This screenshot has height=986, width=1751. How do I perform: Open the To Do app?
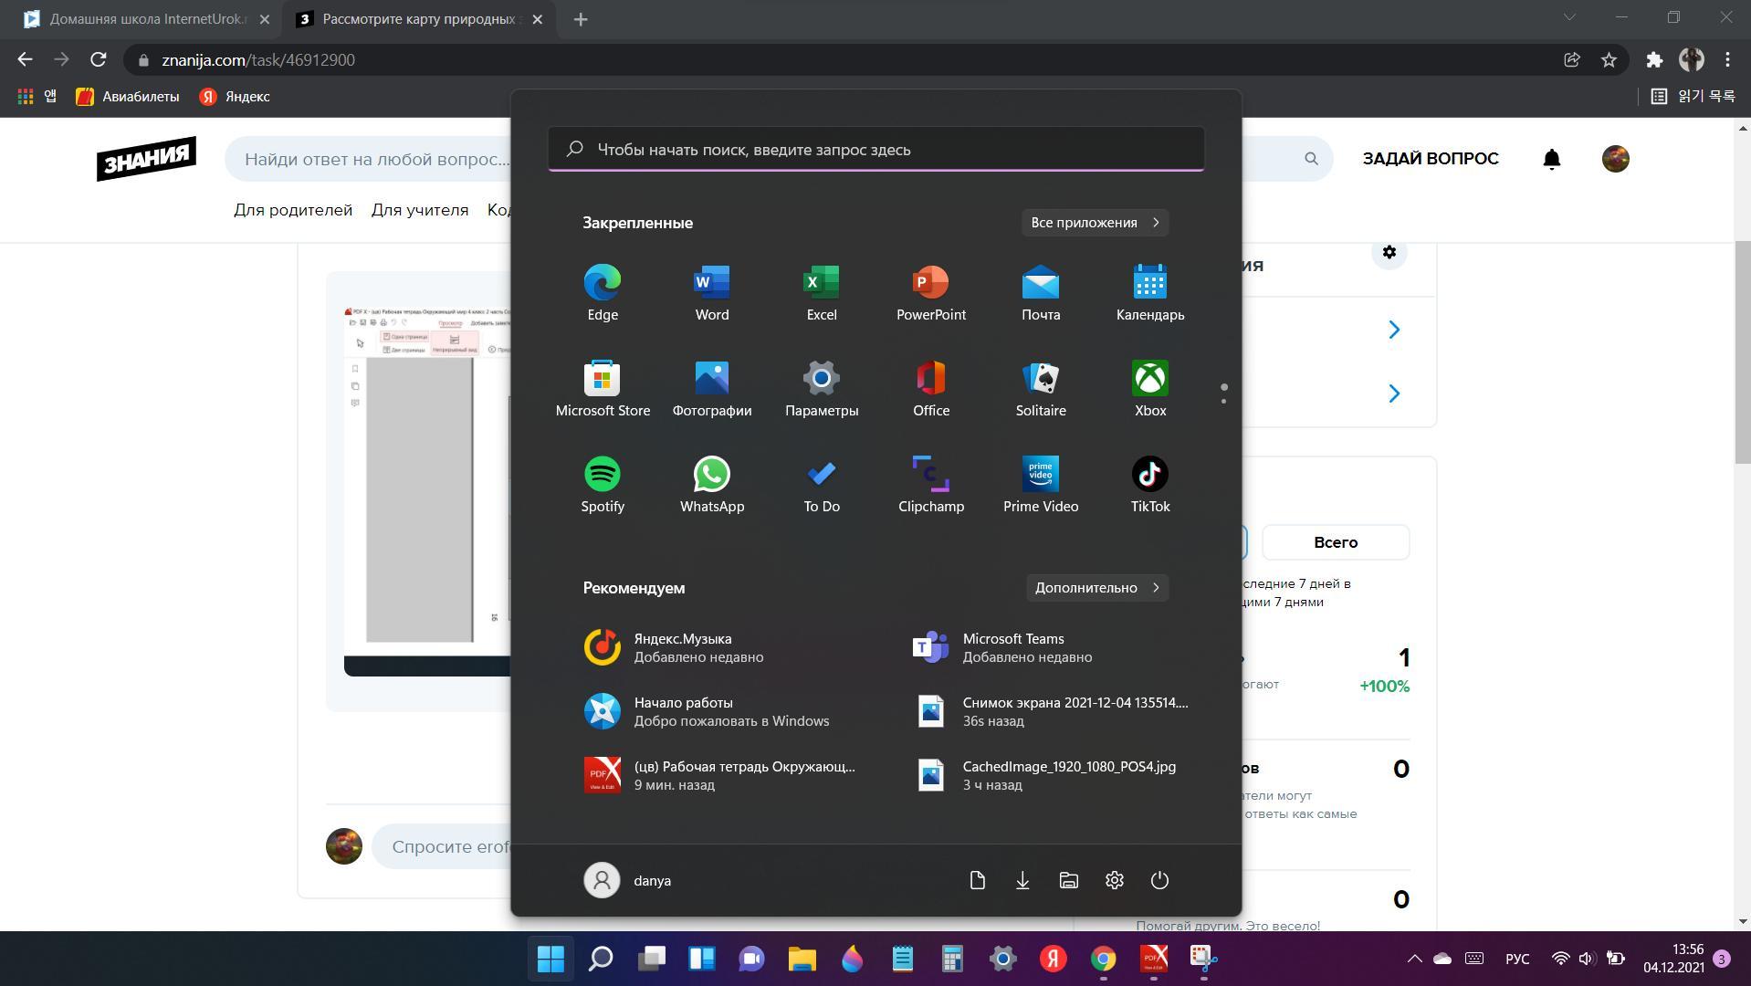click(822, 485)
